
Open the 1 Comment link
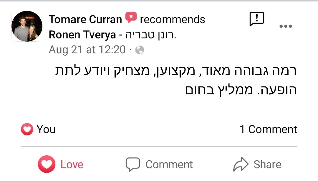tap(268, 129)
